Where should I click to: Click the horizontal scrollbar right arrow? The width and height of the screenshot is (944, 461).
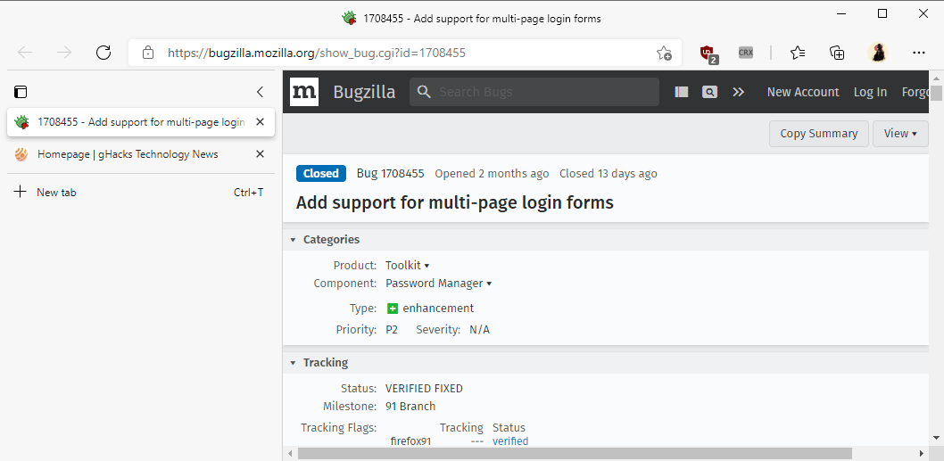[x=921, y=453]
